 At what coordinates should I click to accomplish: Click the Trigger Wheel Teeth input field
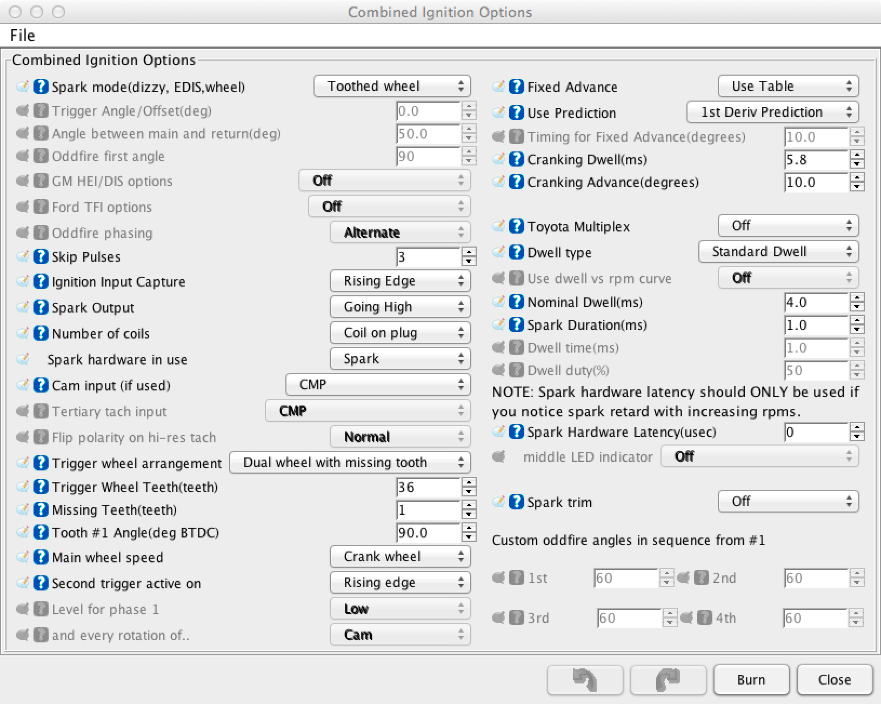point(428,487)
